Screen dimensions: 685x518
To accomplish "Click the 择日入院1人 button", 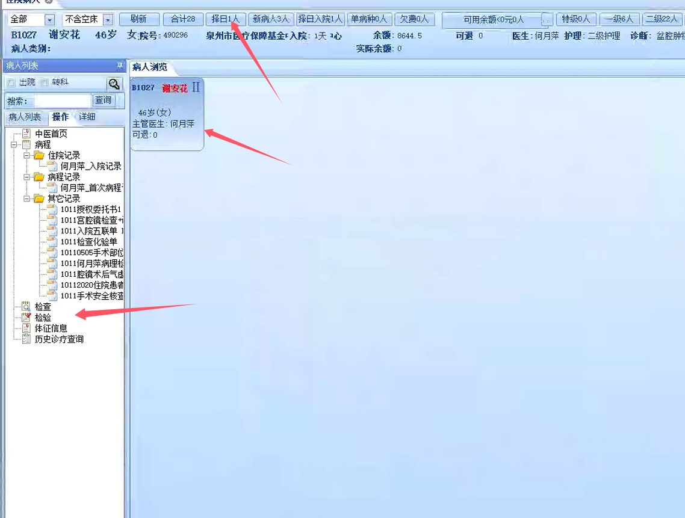I will [320, 19].
